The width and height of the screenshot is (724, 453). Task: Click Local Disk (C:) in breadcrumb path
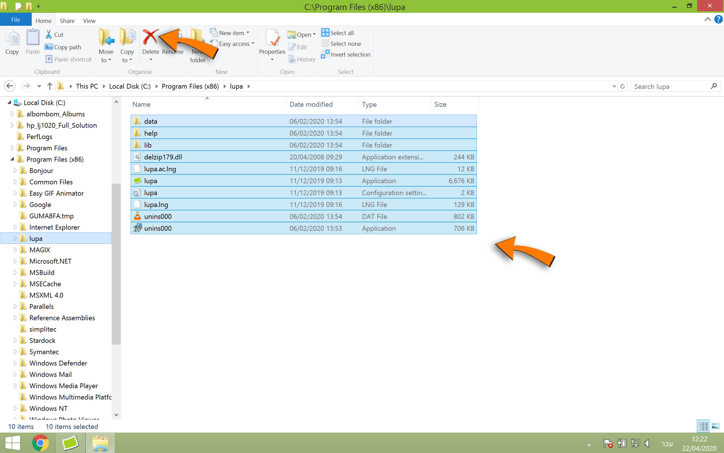(x=130, y=86)
